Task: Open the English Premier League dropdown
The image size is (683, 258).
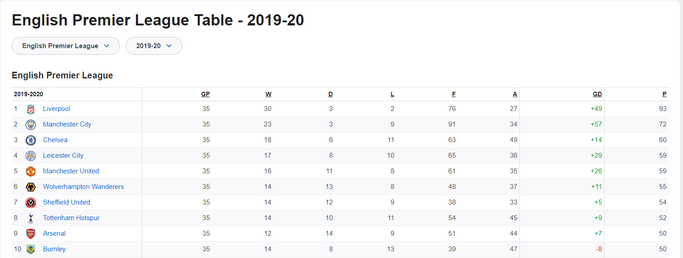Action: point(65,46)
